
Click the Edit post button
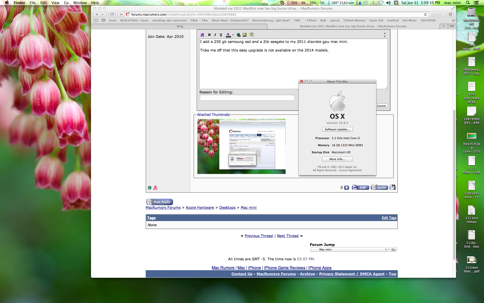point(360,187)
